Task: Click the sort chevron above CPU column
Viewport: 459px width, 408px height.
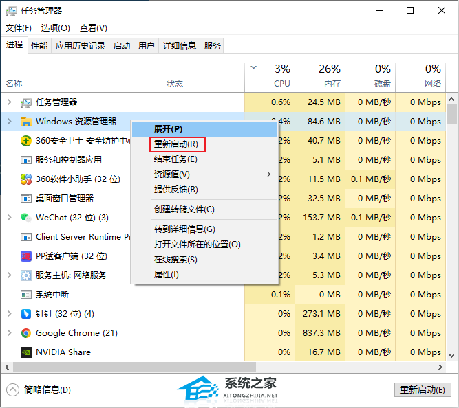Action: pyautogui.click(x=253, y=67)
